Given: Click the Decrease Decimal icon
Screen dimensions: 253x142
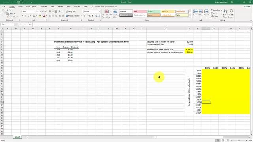Looking at the screenshot, I should [99, 16].
